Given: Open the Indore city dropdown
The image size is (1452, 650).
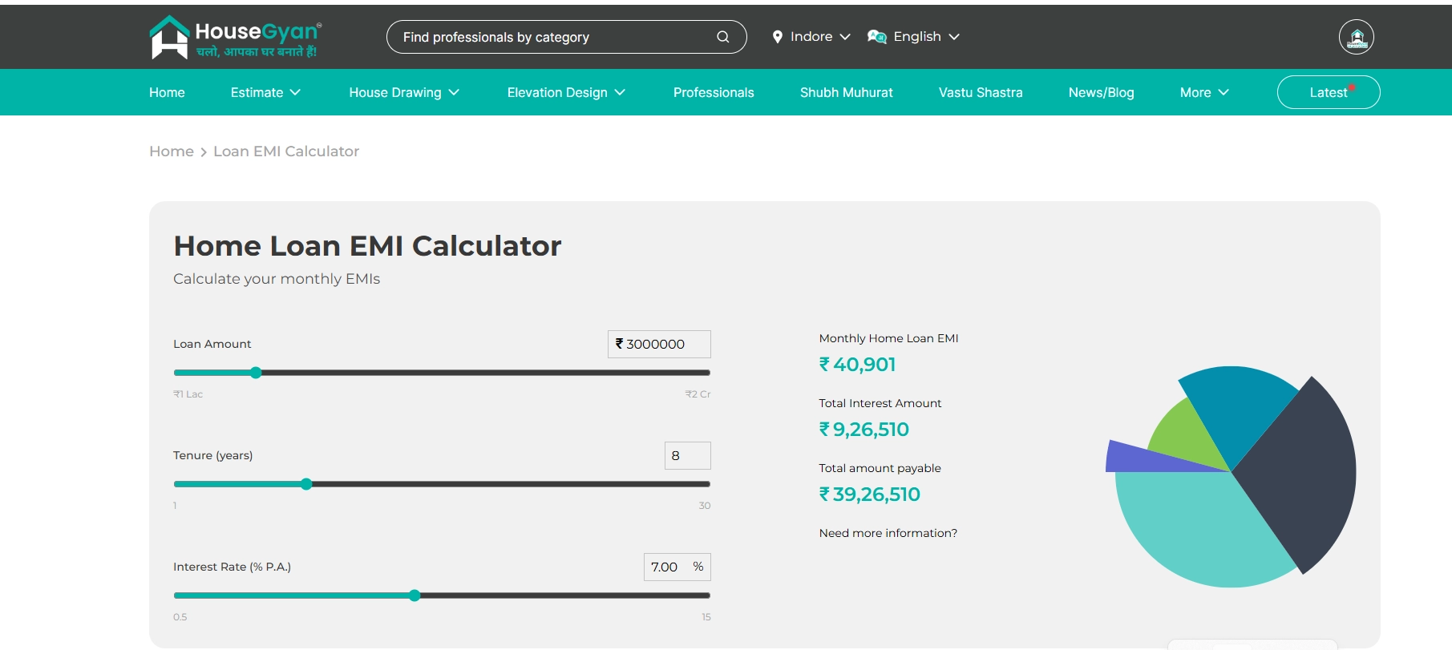Looking at the screenshot, I should [811, 37].
